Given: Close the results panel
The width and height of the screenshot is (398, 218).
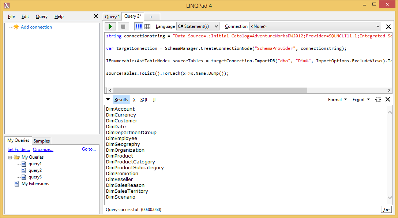Looking at the screenshot, I should pyautogui.click(x=388, y=100).
